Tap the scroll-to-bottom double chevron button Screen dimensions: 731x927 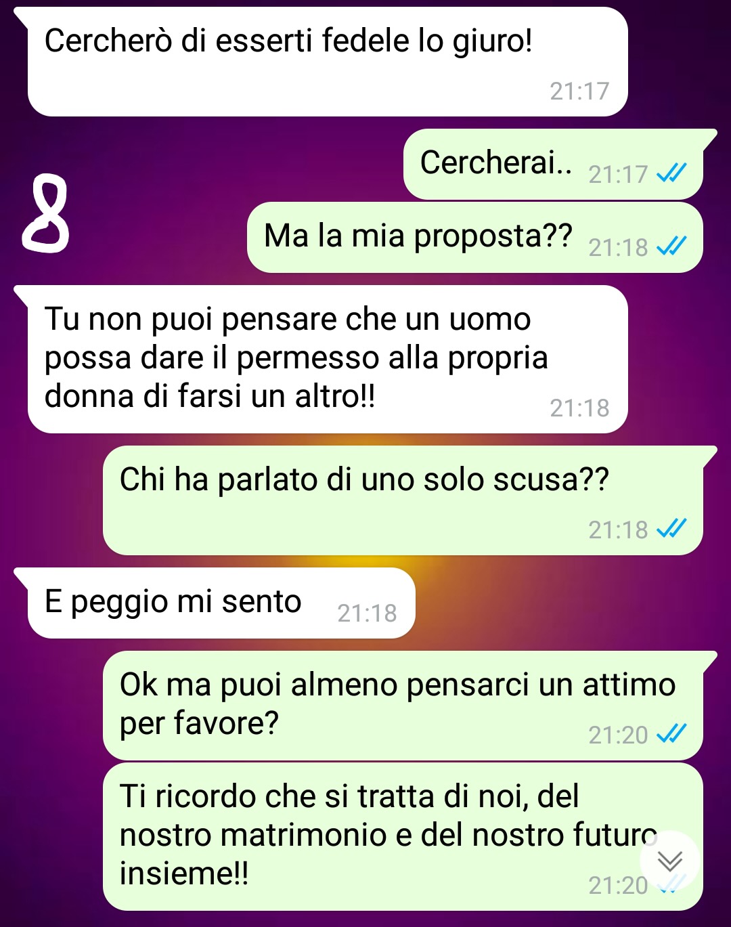670,861
